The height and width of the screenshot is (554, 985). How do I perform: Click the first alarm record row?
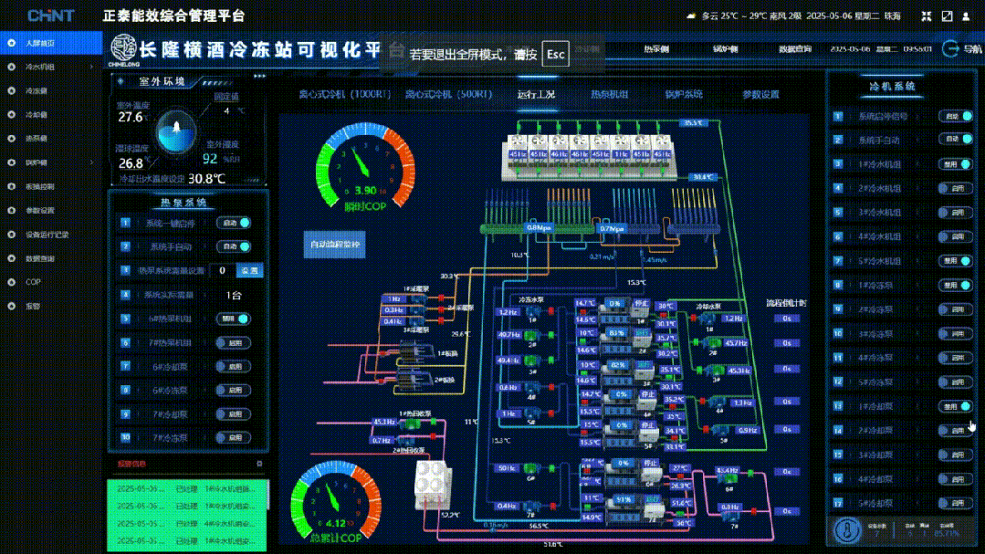pos(186,488)
